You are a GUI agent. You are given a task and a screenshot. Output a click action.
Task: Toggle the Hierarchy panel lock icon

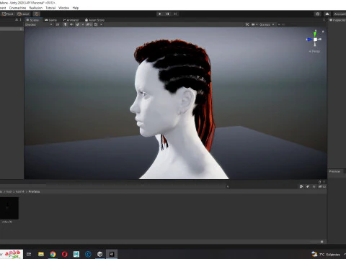[x=17, y=19]
